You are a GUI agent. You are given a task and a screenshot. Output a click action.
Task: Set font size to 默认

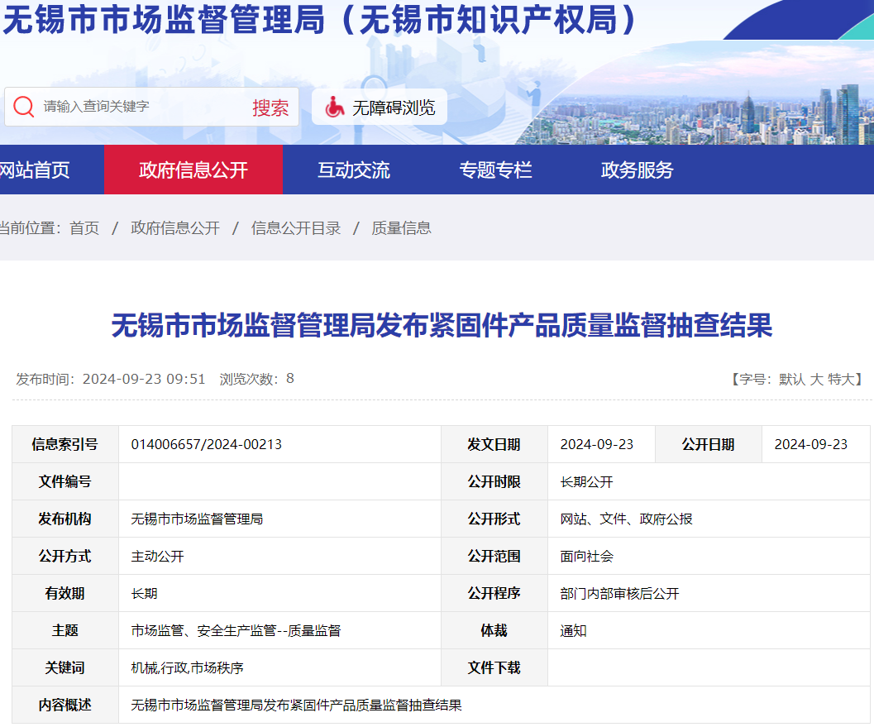(792, 380)
